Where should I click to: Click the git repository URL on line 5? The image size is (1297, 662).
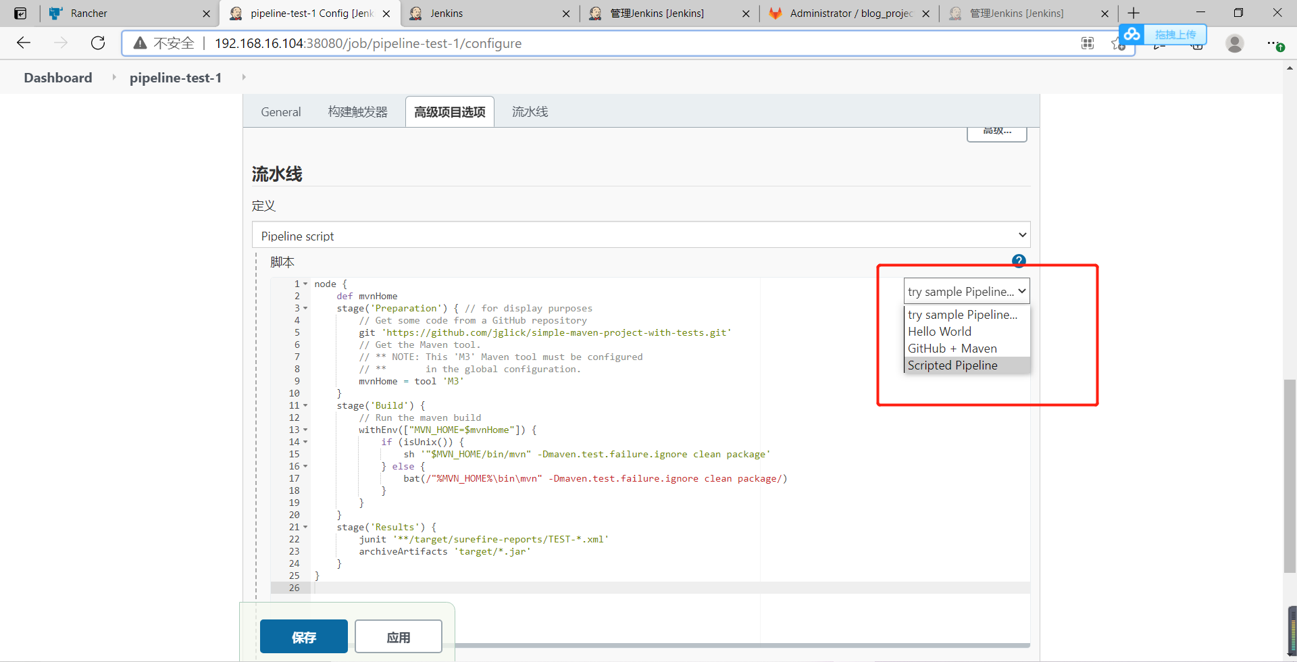pyautogui.click(x=557, y=332)
